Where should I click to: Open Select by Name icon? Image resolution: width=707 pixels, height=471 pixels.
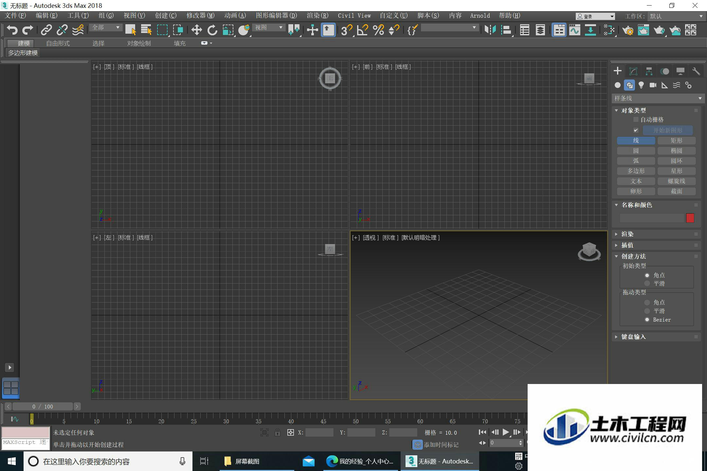[x=146, y=30]
